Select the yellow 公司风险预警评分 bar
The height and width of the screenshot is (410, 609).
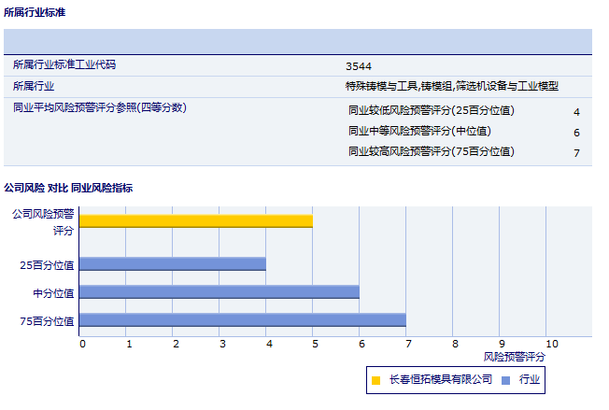click(x=196, y=221)
